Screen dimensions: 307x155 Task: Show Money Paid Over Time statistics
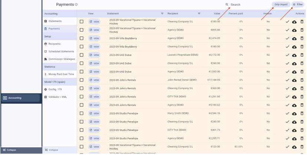(60, 74)
